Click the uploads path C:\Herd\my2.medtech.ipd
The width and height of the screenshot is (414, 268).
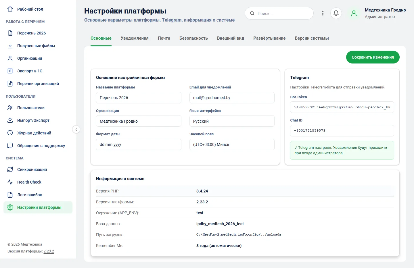239,235
